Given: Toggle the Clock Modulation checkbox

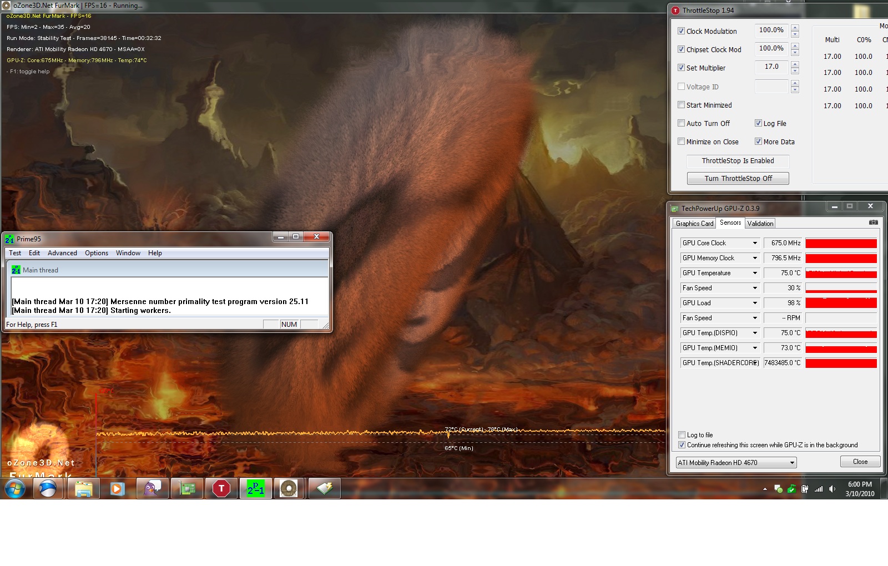Looking at the screenshot, I should click(681, 31).
